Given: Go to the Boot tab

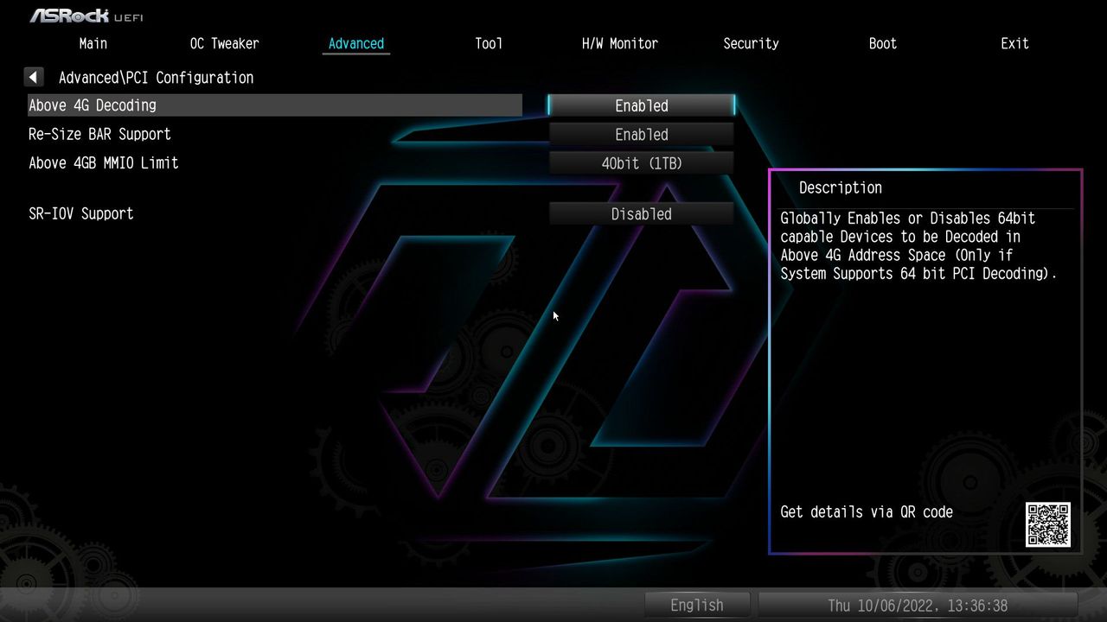Looking at the screenshot, I should click(883, 43).
